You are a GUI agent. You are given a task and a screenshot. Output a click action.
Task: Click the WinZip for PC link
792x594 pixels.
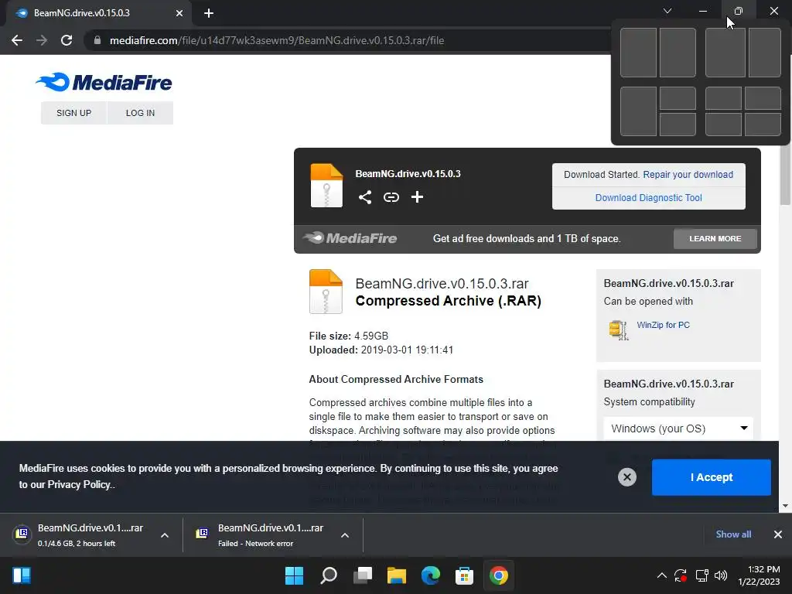coord(663,325)
